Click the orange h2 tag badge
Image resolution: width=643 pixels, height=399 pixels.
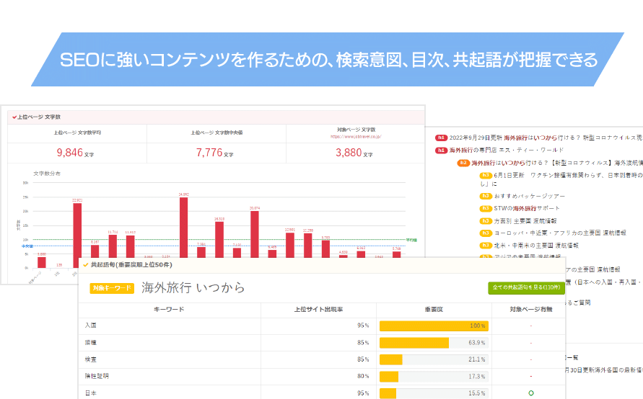(463, 163)
